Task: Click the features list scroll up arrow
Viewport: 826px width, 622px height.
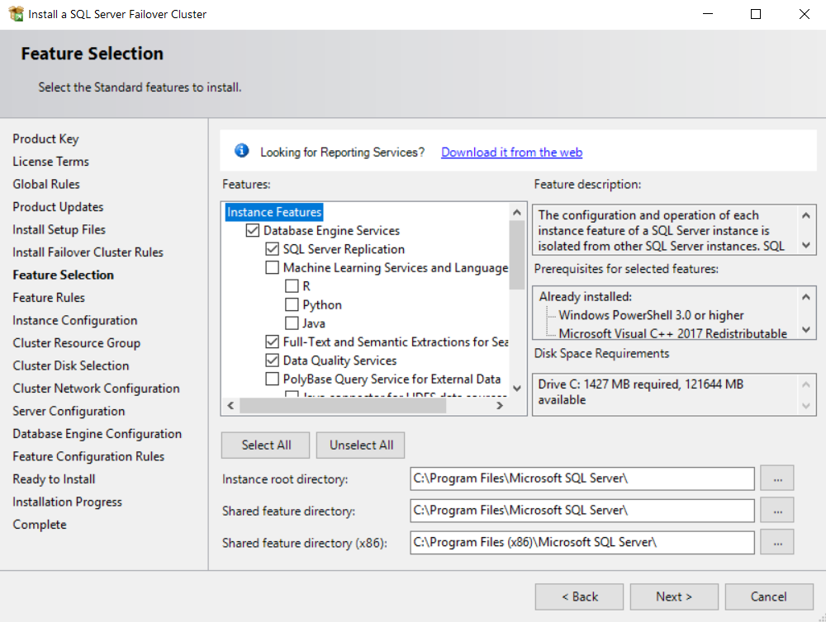Action: tap(517, 212)
